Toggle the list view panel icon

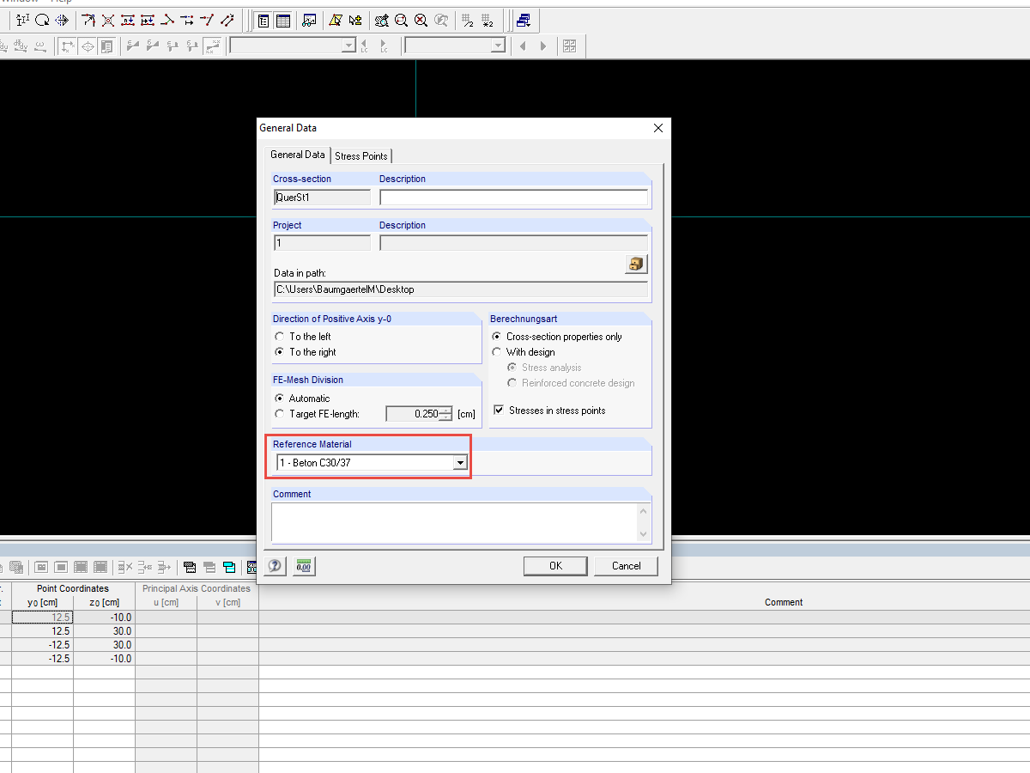[264, 20]
